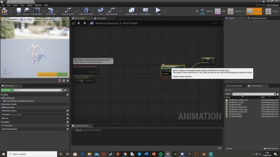Click Browse to find the asset in the Content Browser
The width and height of the screenshot is (280, 157).
[x=26, y=11]
